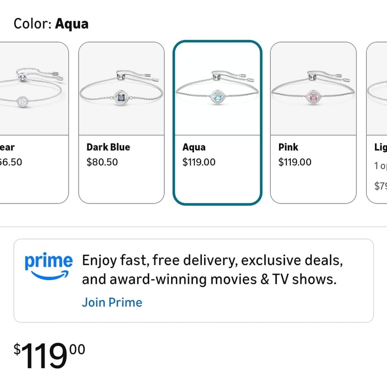Click the Aqua label in selected swatch

pos(194,147)
